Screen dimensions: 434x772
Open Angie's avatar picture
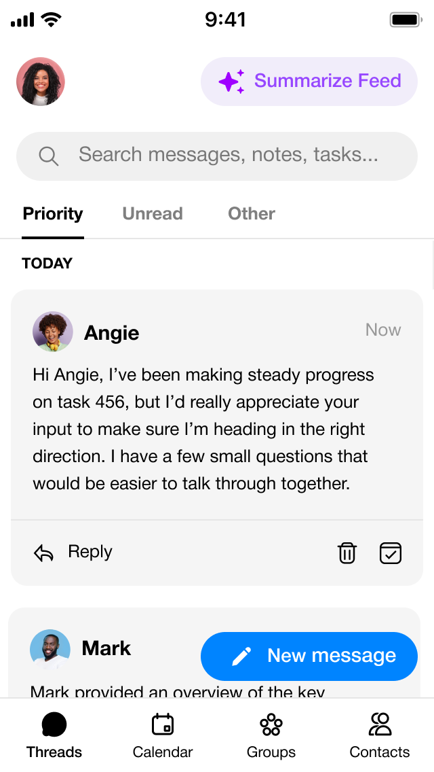(x=53, y=332)
